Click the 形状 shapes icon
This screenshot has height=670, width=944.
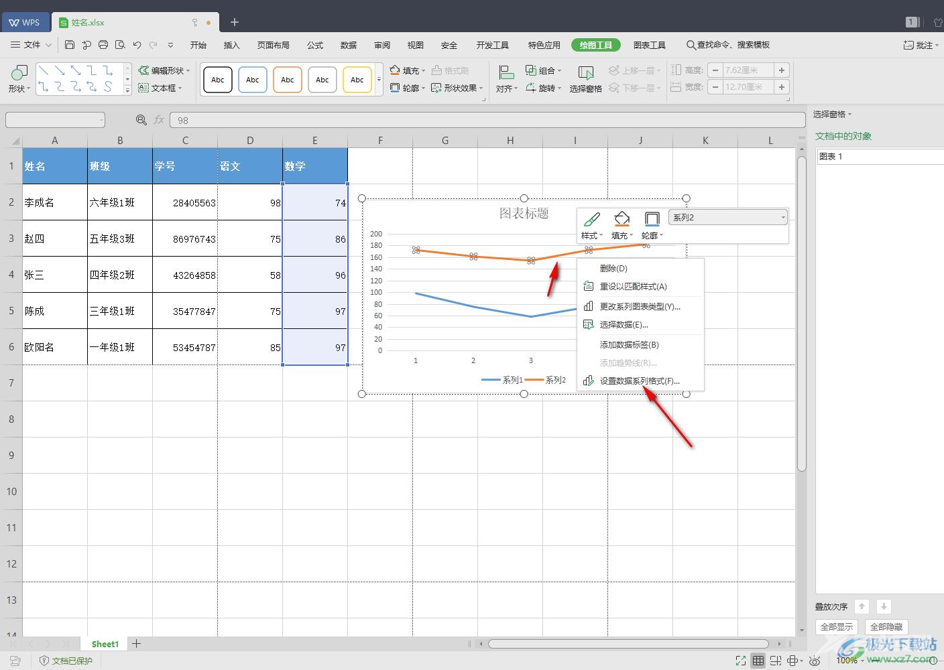(19, 72)
